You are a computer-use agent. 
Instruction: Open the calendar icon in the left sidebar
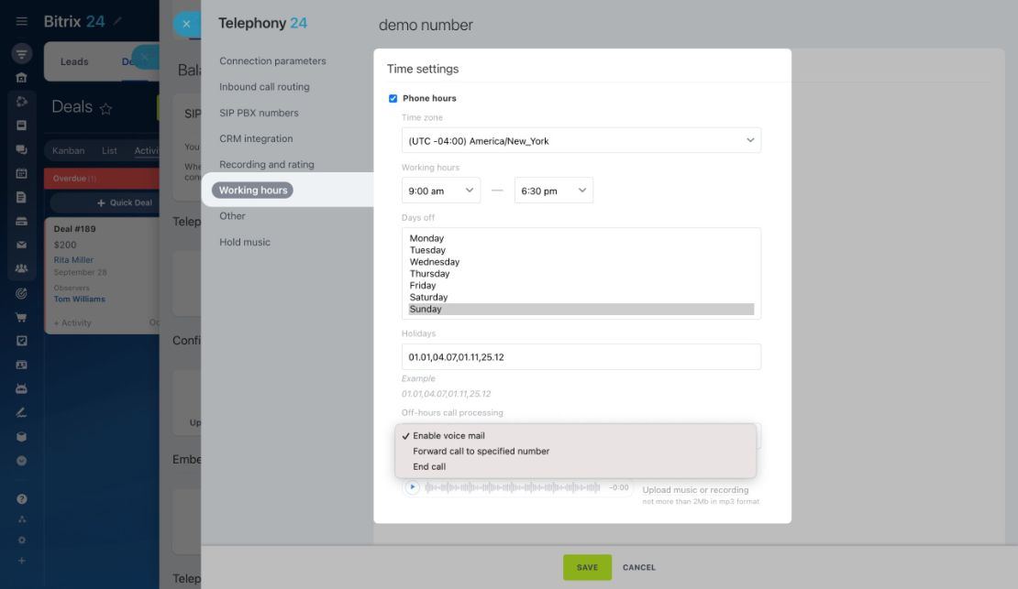pos(21,173)
